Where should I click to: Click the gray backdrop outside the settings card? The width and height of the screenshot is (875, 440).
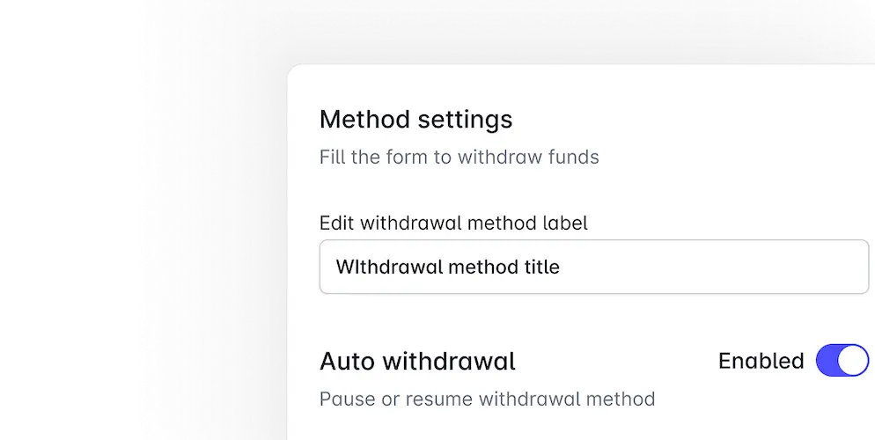click(211, 220)
